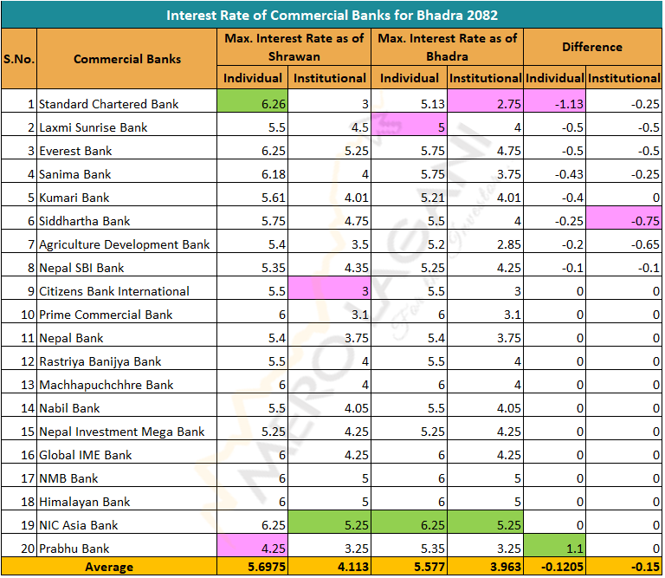Select NIC Asia's green Shrawan 5.25 cell
This screenshot has width=665, height=578.
coord(330,522)
